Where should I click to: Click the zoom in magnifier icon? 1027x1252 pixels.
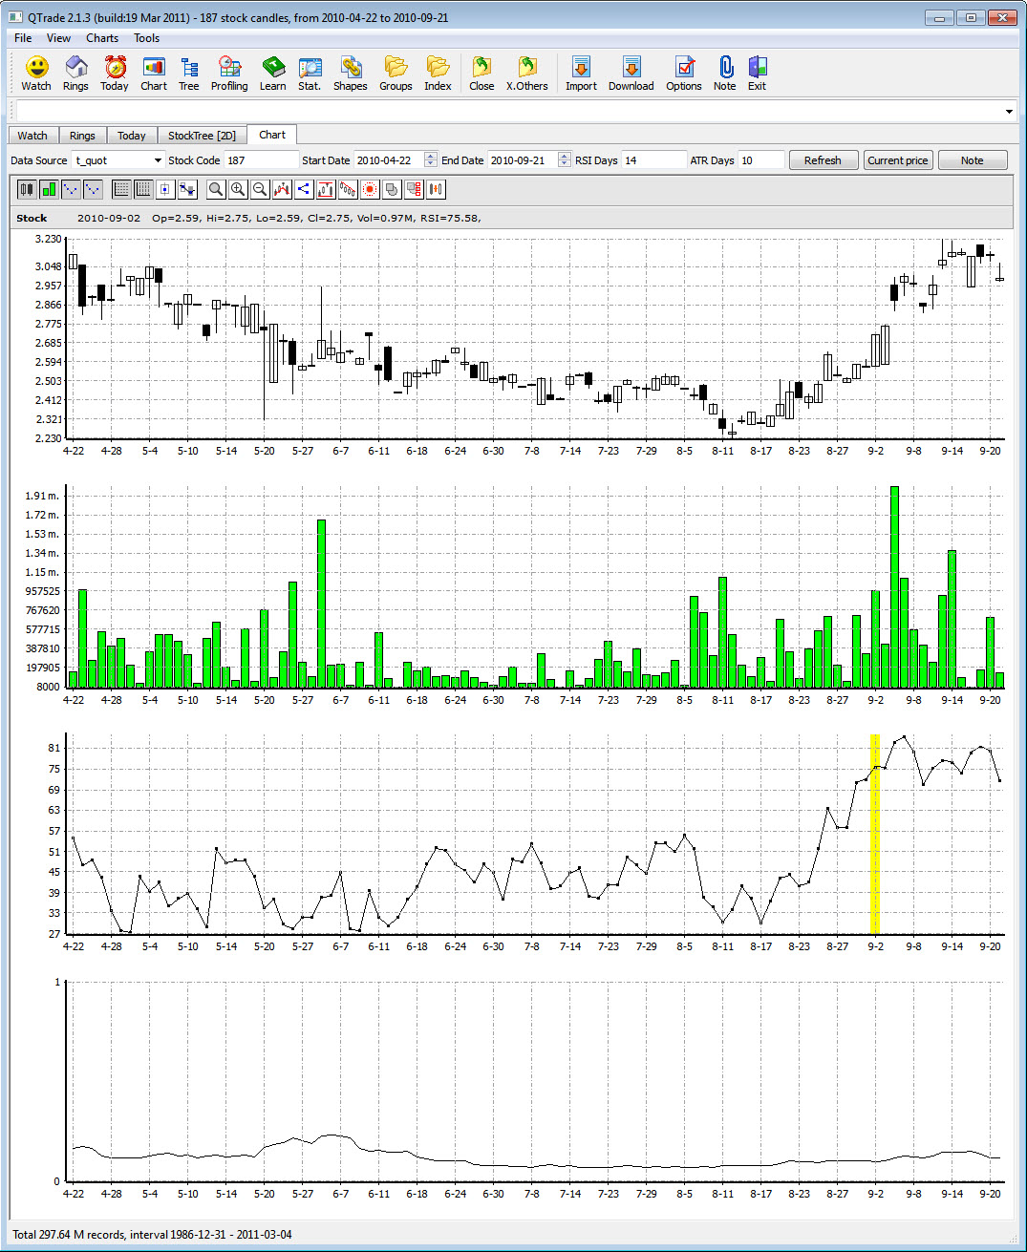click(x=238, y=189)
